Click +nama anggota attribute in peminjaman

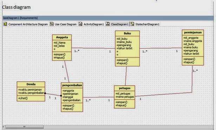[192, 41]
